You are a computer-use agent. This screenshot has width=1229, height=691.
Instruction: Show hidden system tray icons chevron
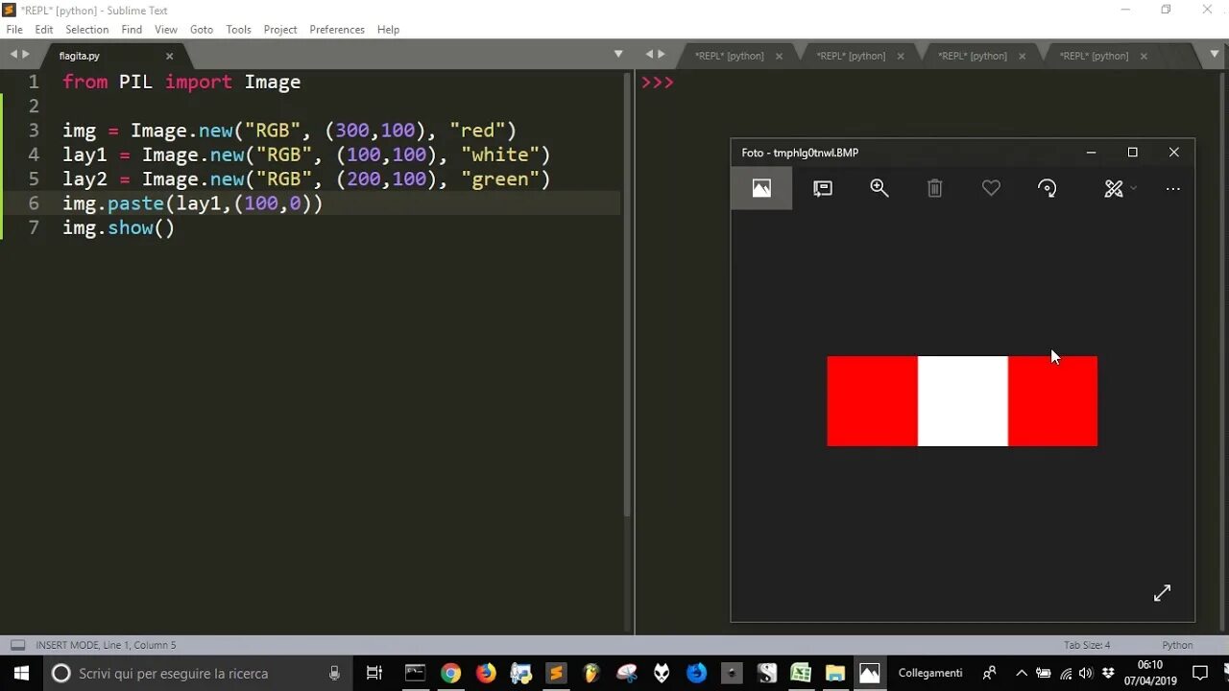tap(1022, 673)
